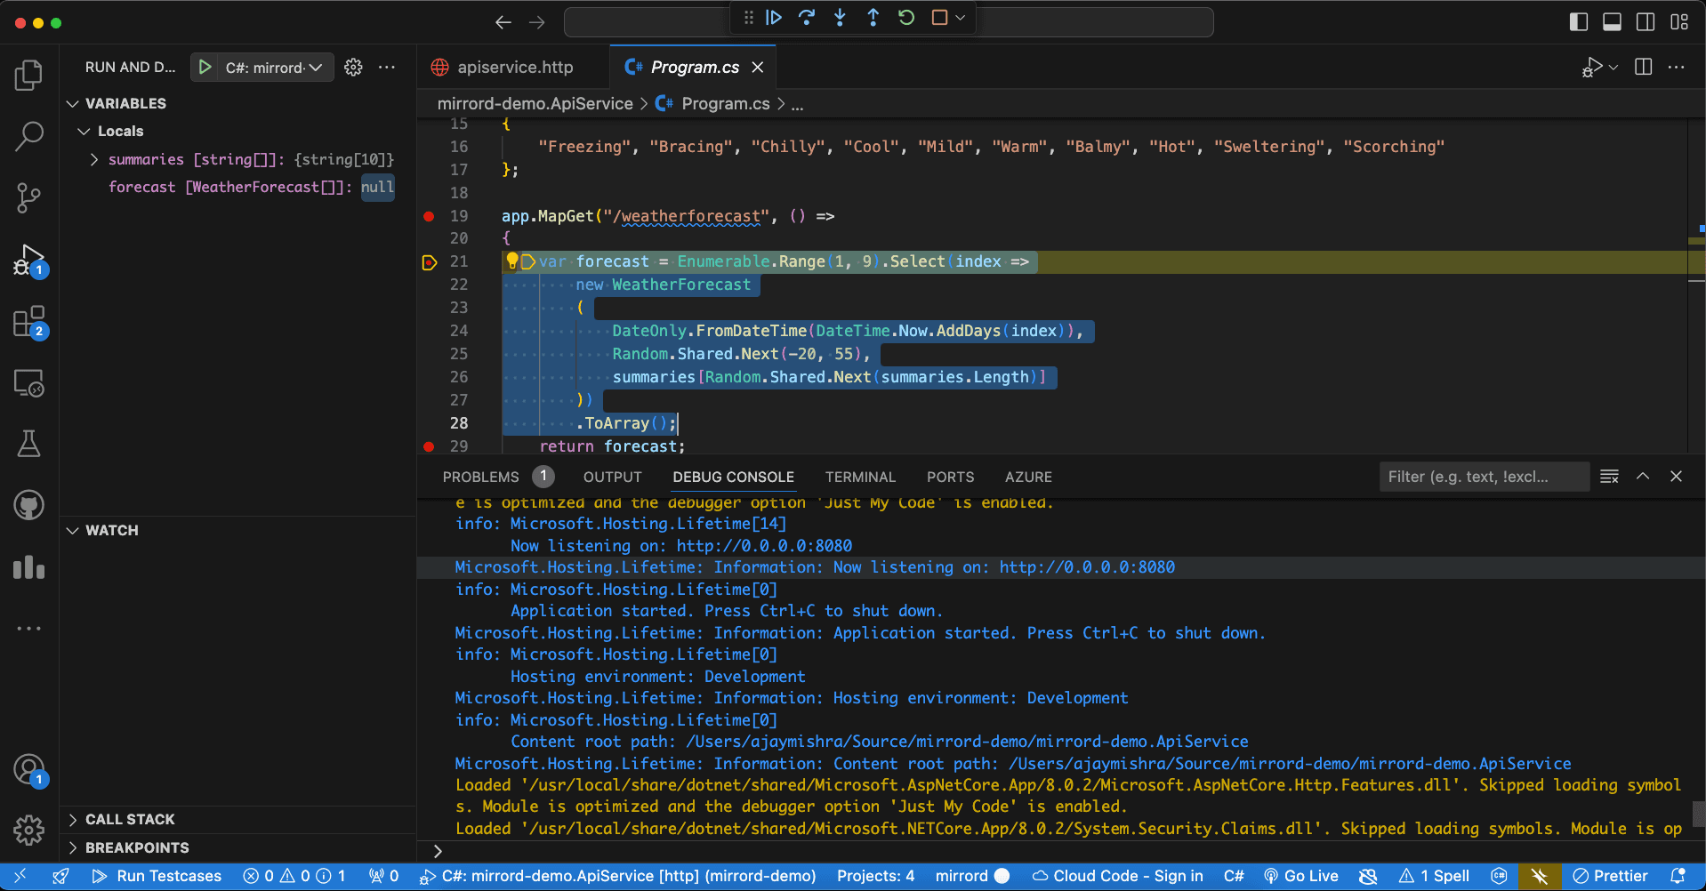Open the Explorer view in activity bar
The width and height of the screenshot is (1706, 891).
(x=28, y=76)
